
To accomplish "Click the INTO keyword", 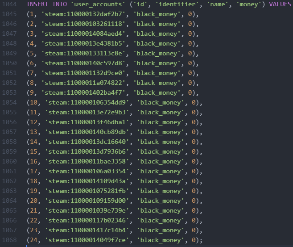I will (59, 4).
